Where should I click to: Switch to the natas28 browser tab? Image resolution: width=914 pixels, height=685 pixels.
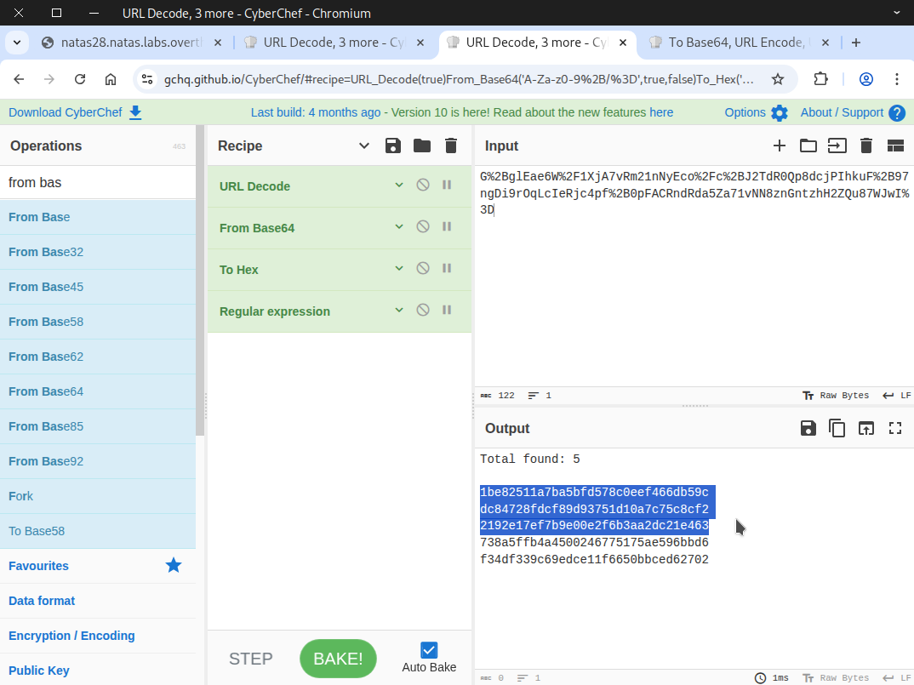pyautogui.click(x=132, y=43)
